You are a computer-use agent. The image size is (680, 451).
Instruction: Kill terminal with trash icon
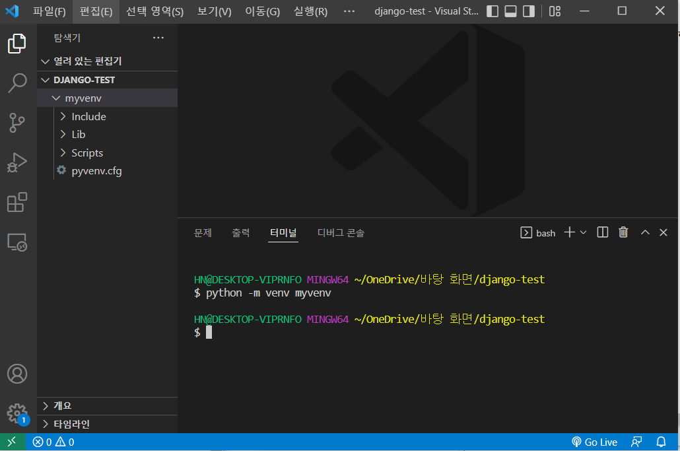pos(623,232)
